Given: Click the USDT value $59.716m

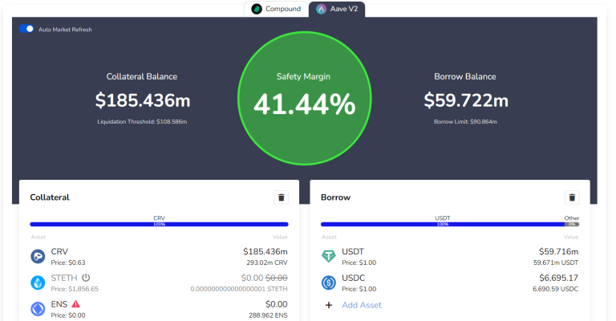Looking at the screenshot, I should (x=558, y=251).
